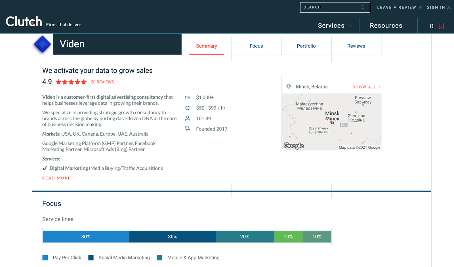The height and width of the screenshot is (267, 454).
Task: Click the user icon beside Sign In
Action: 449,8
